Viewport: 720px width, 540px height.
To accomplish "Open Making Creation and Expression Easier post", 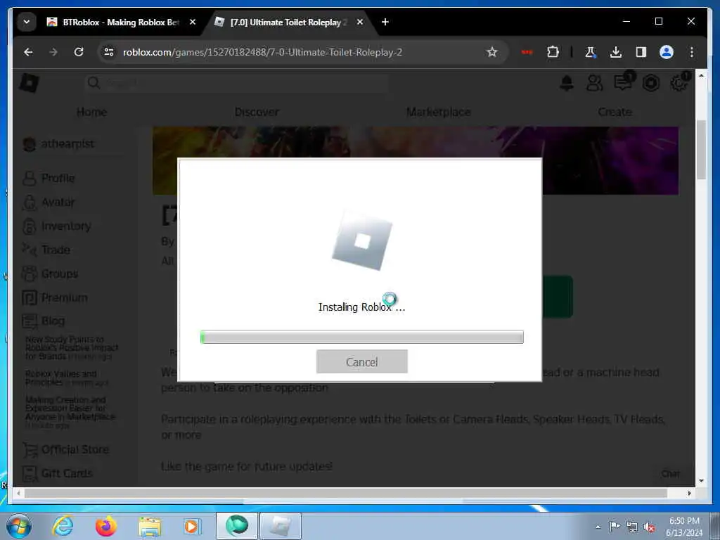I will click(70, 412).
